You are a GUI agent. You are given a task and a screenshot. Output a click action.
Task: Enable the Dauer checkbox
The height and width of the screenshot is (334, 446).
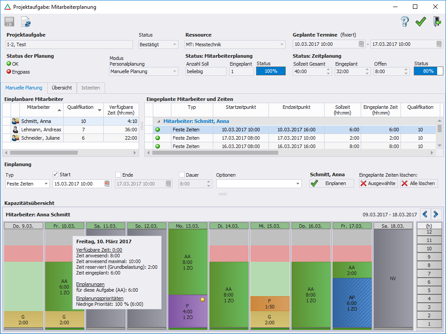(x=181, y=174)
